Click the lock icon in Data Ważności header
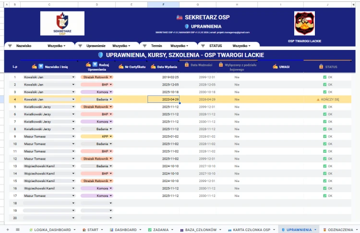The height and width of the screenshot is (233, 360). click(187, 64)
